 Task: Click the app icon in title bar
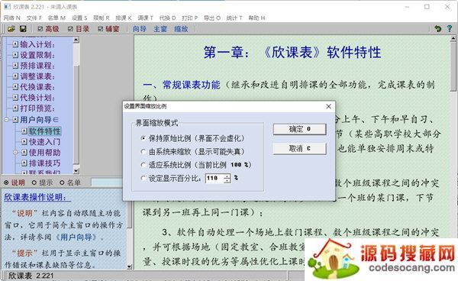click(8, 6)
